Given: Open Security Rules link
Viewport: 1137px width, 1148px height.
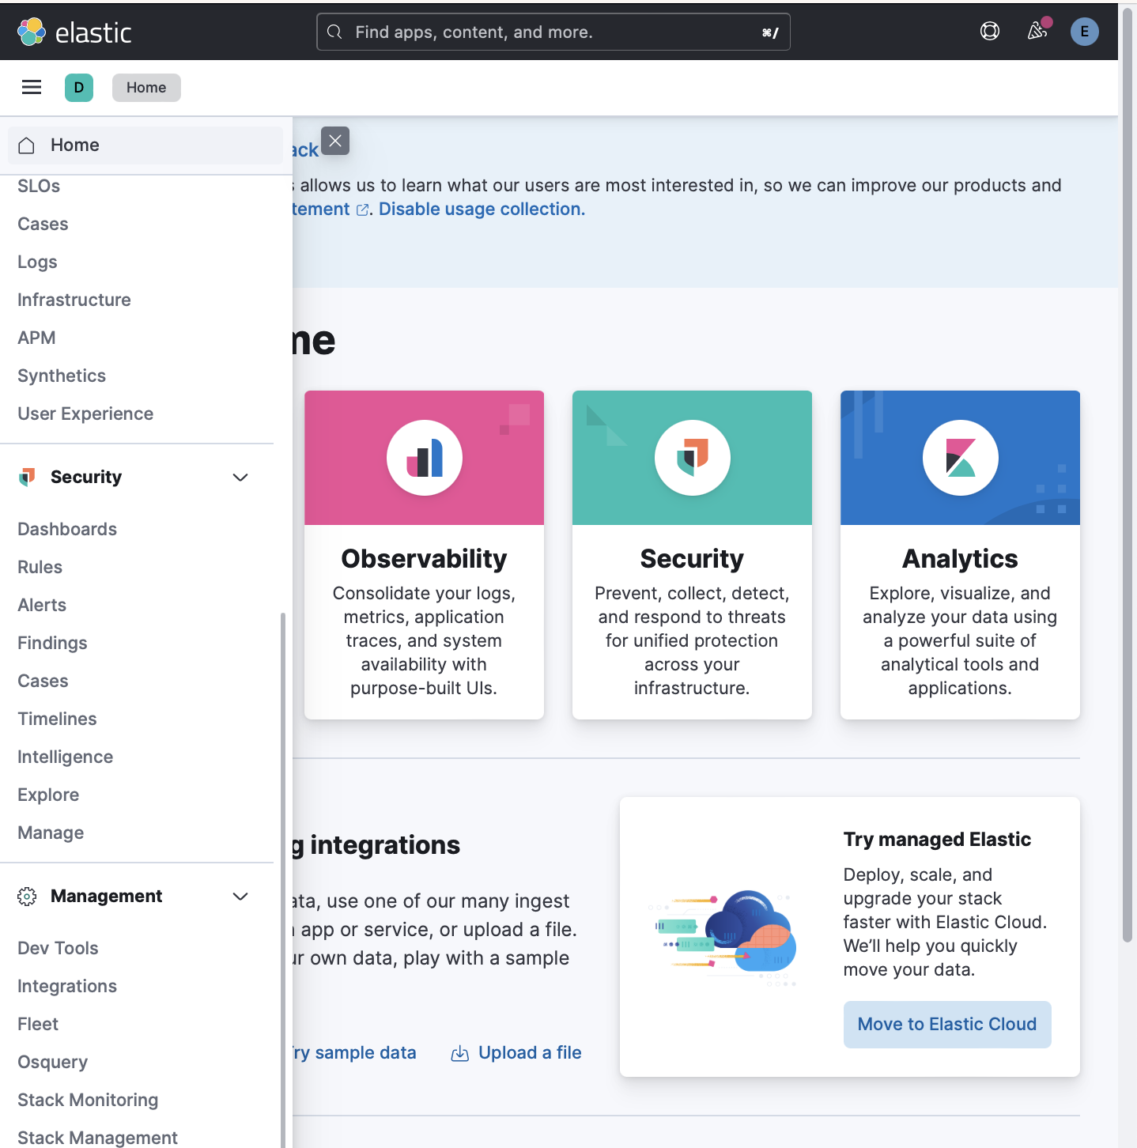Looking at the screenshot, I should [40, 568].
